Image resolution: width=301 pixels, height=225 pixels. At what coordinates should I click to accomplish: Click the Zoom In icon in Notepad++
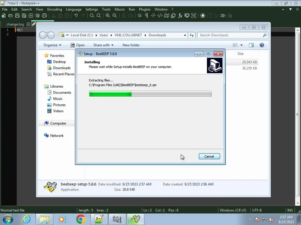tap(108, 16)
